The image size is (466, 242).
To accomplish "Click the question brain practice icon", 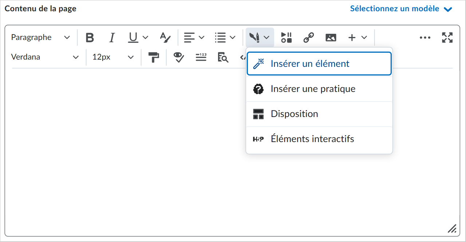I will click(x=258, y=89).
